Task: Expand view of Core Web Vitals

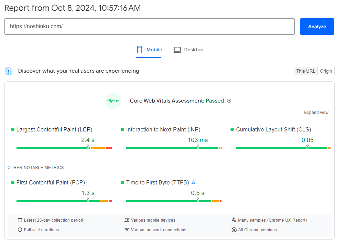Action: (x=316, y=113)
